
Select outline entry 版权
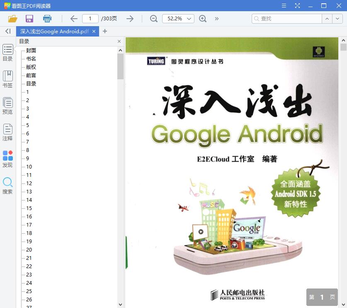click(x=31, y=67)
